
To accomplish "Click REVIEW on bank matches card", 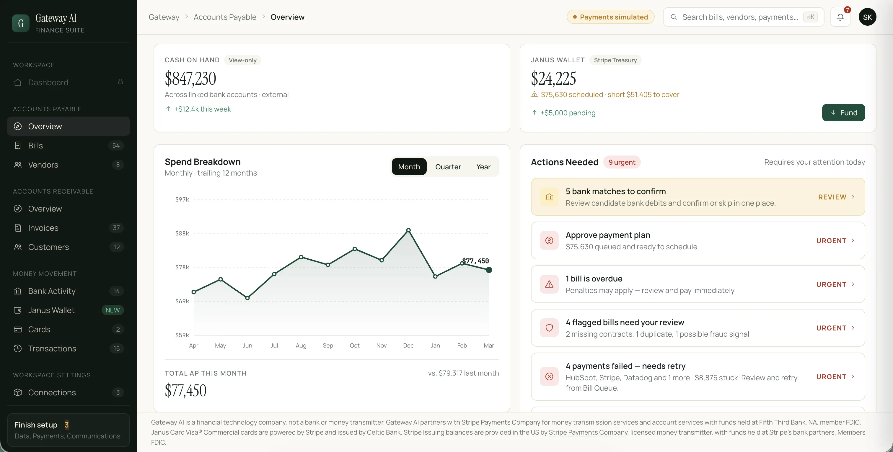I will 832,197.
